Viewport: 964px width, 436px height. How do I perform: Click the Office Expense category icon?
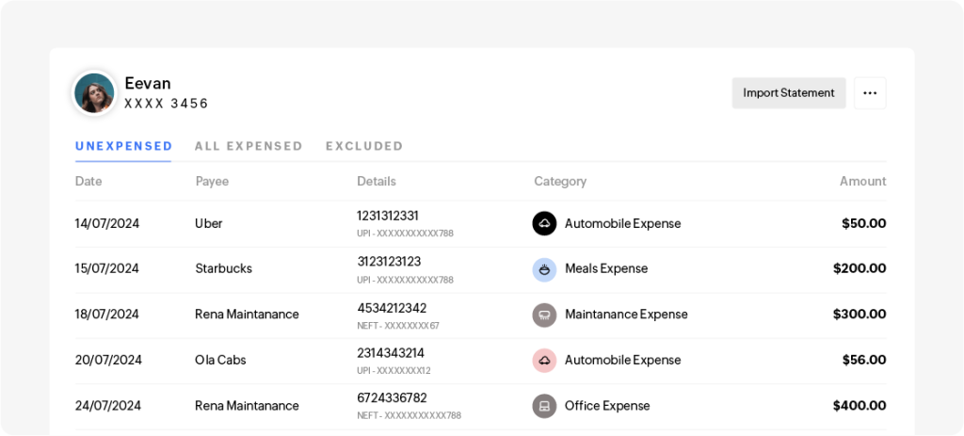click(x=544, y=406)
